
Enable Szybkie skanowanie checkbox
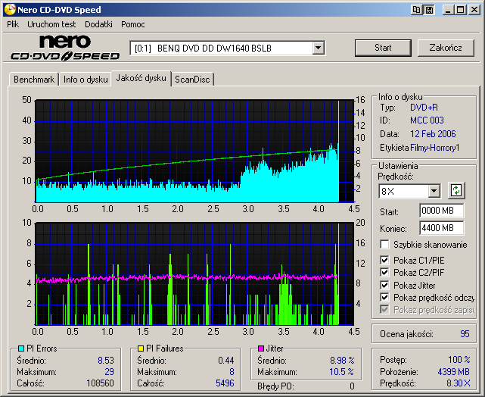pos(384,244)
